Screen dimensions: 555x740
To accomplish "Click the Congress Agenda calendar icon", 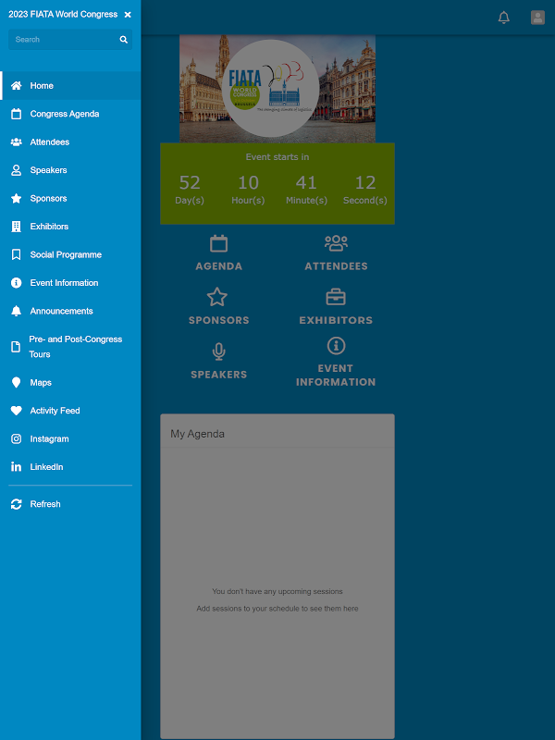I will click(16, 114).
